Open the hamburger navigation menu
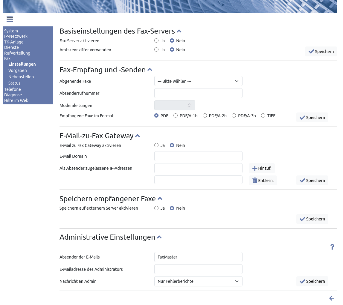 click(x=10, y=19)
